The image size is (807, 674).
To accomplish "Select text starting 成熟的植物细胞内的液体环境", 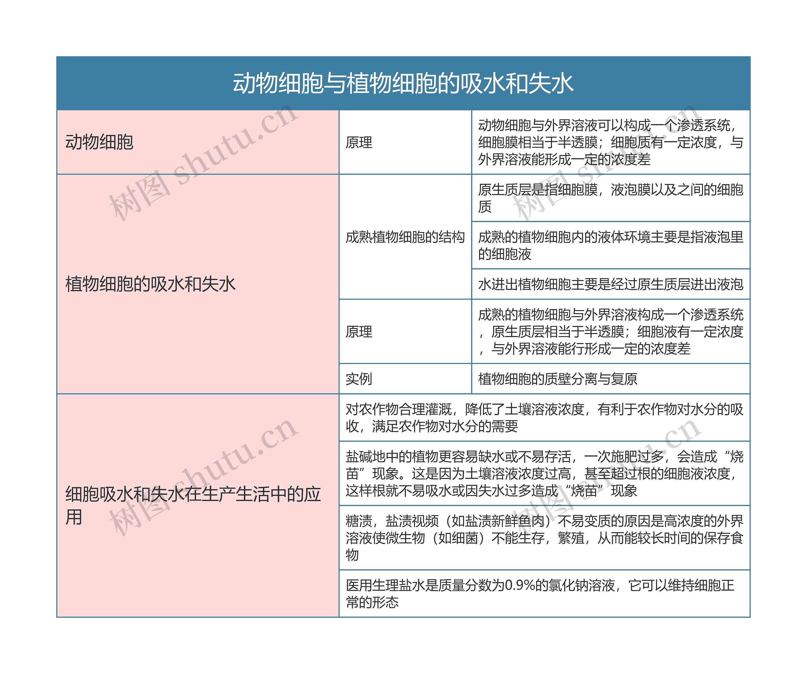I will pos(611,245).
